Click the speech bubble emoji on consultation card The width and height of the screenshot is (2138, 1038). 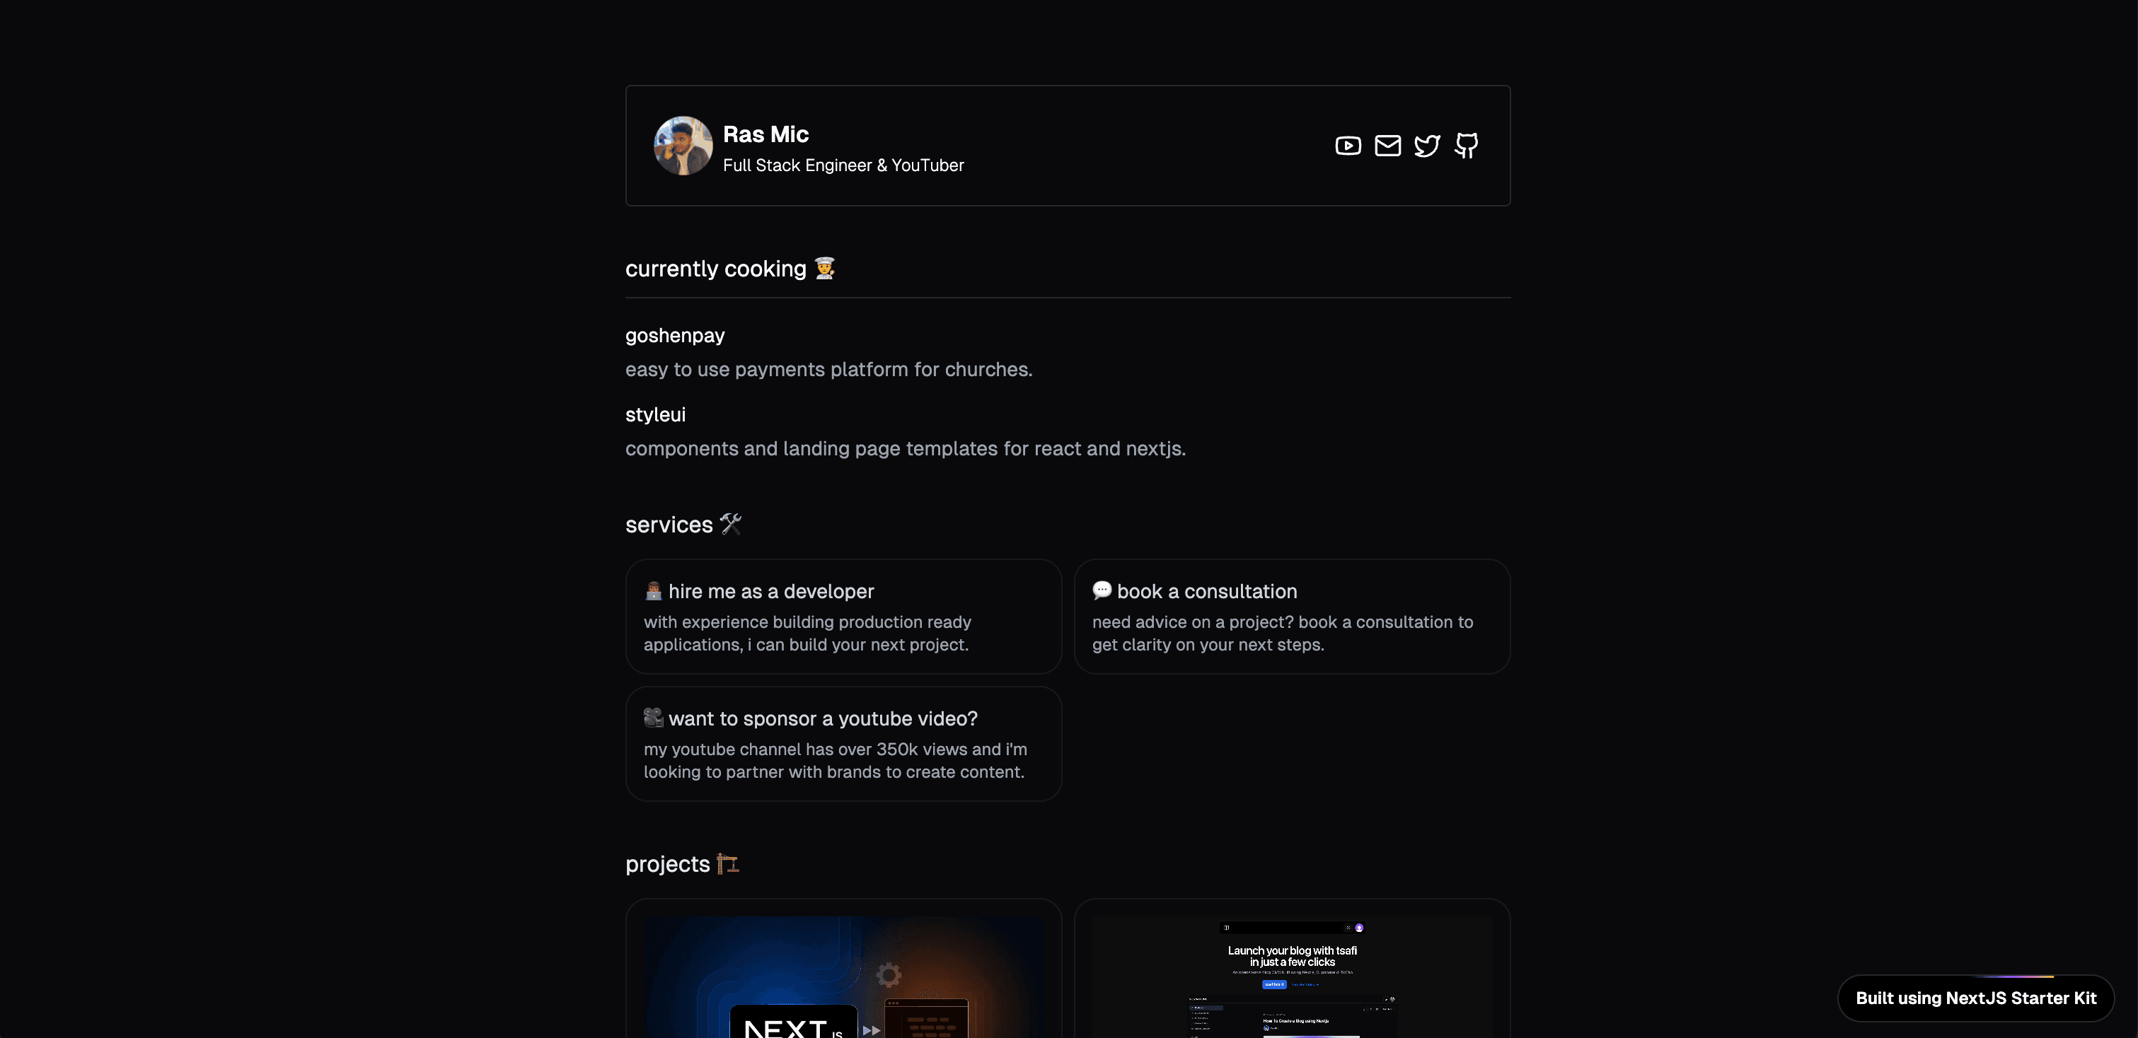(1102, 590)
